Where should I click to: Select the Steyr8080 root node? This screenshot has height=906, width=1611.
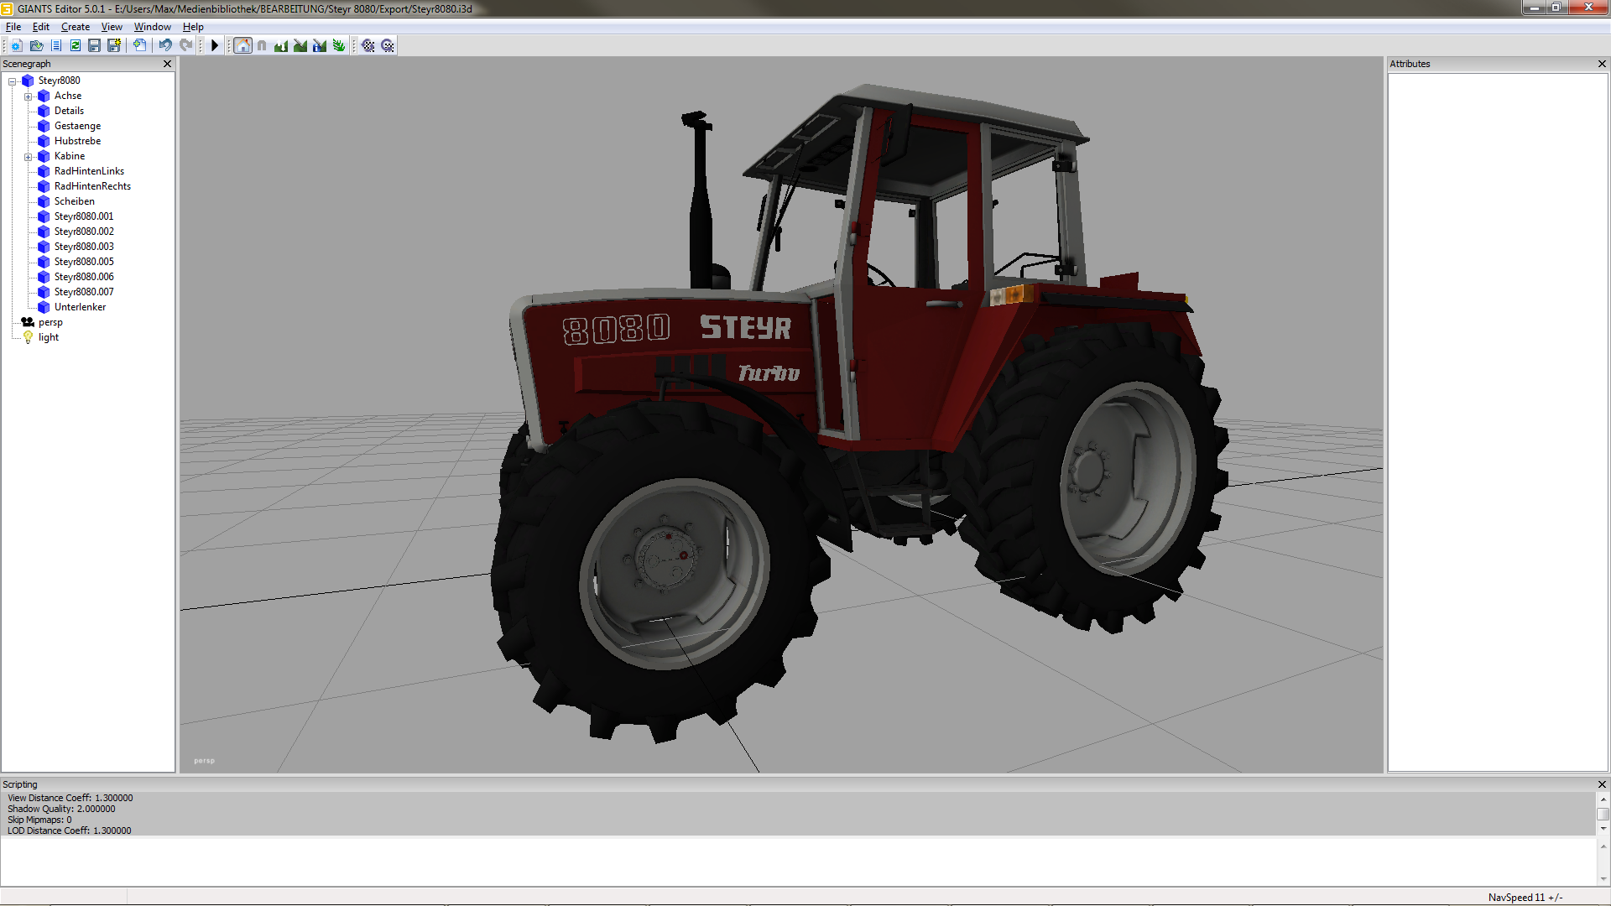(59, 81)
